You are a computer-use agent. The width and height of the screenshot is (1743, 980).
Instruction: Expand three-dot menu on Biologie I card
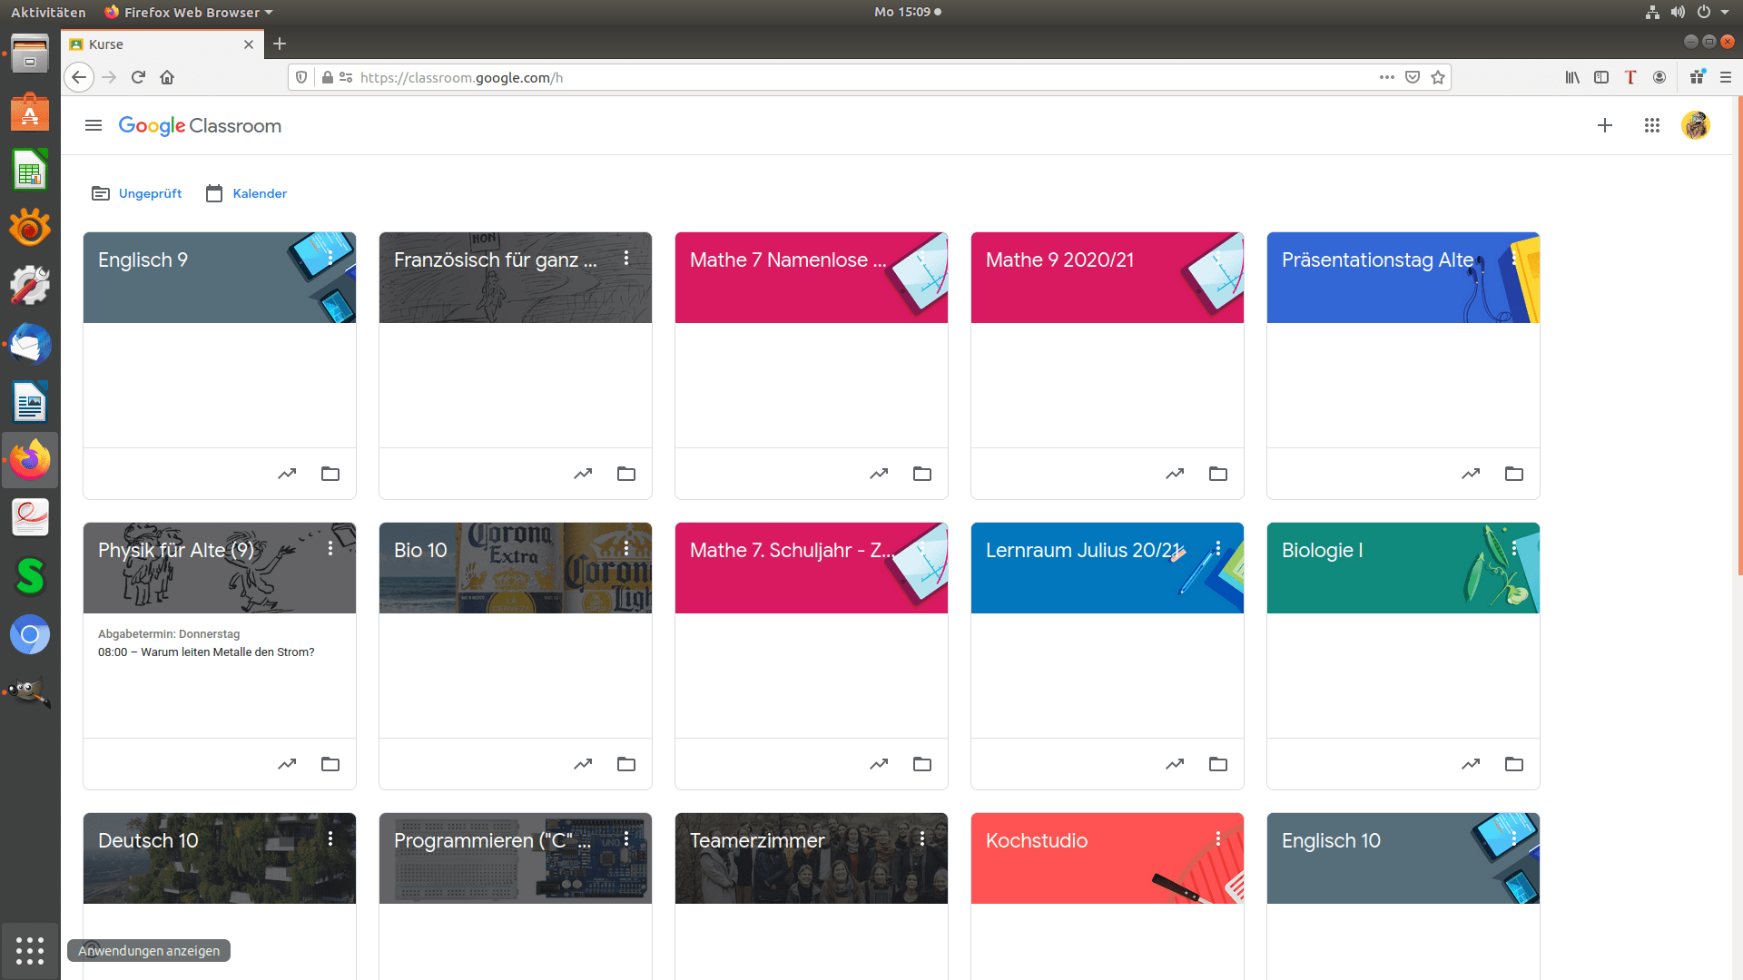point(1514,549)
